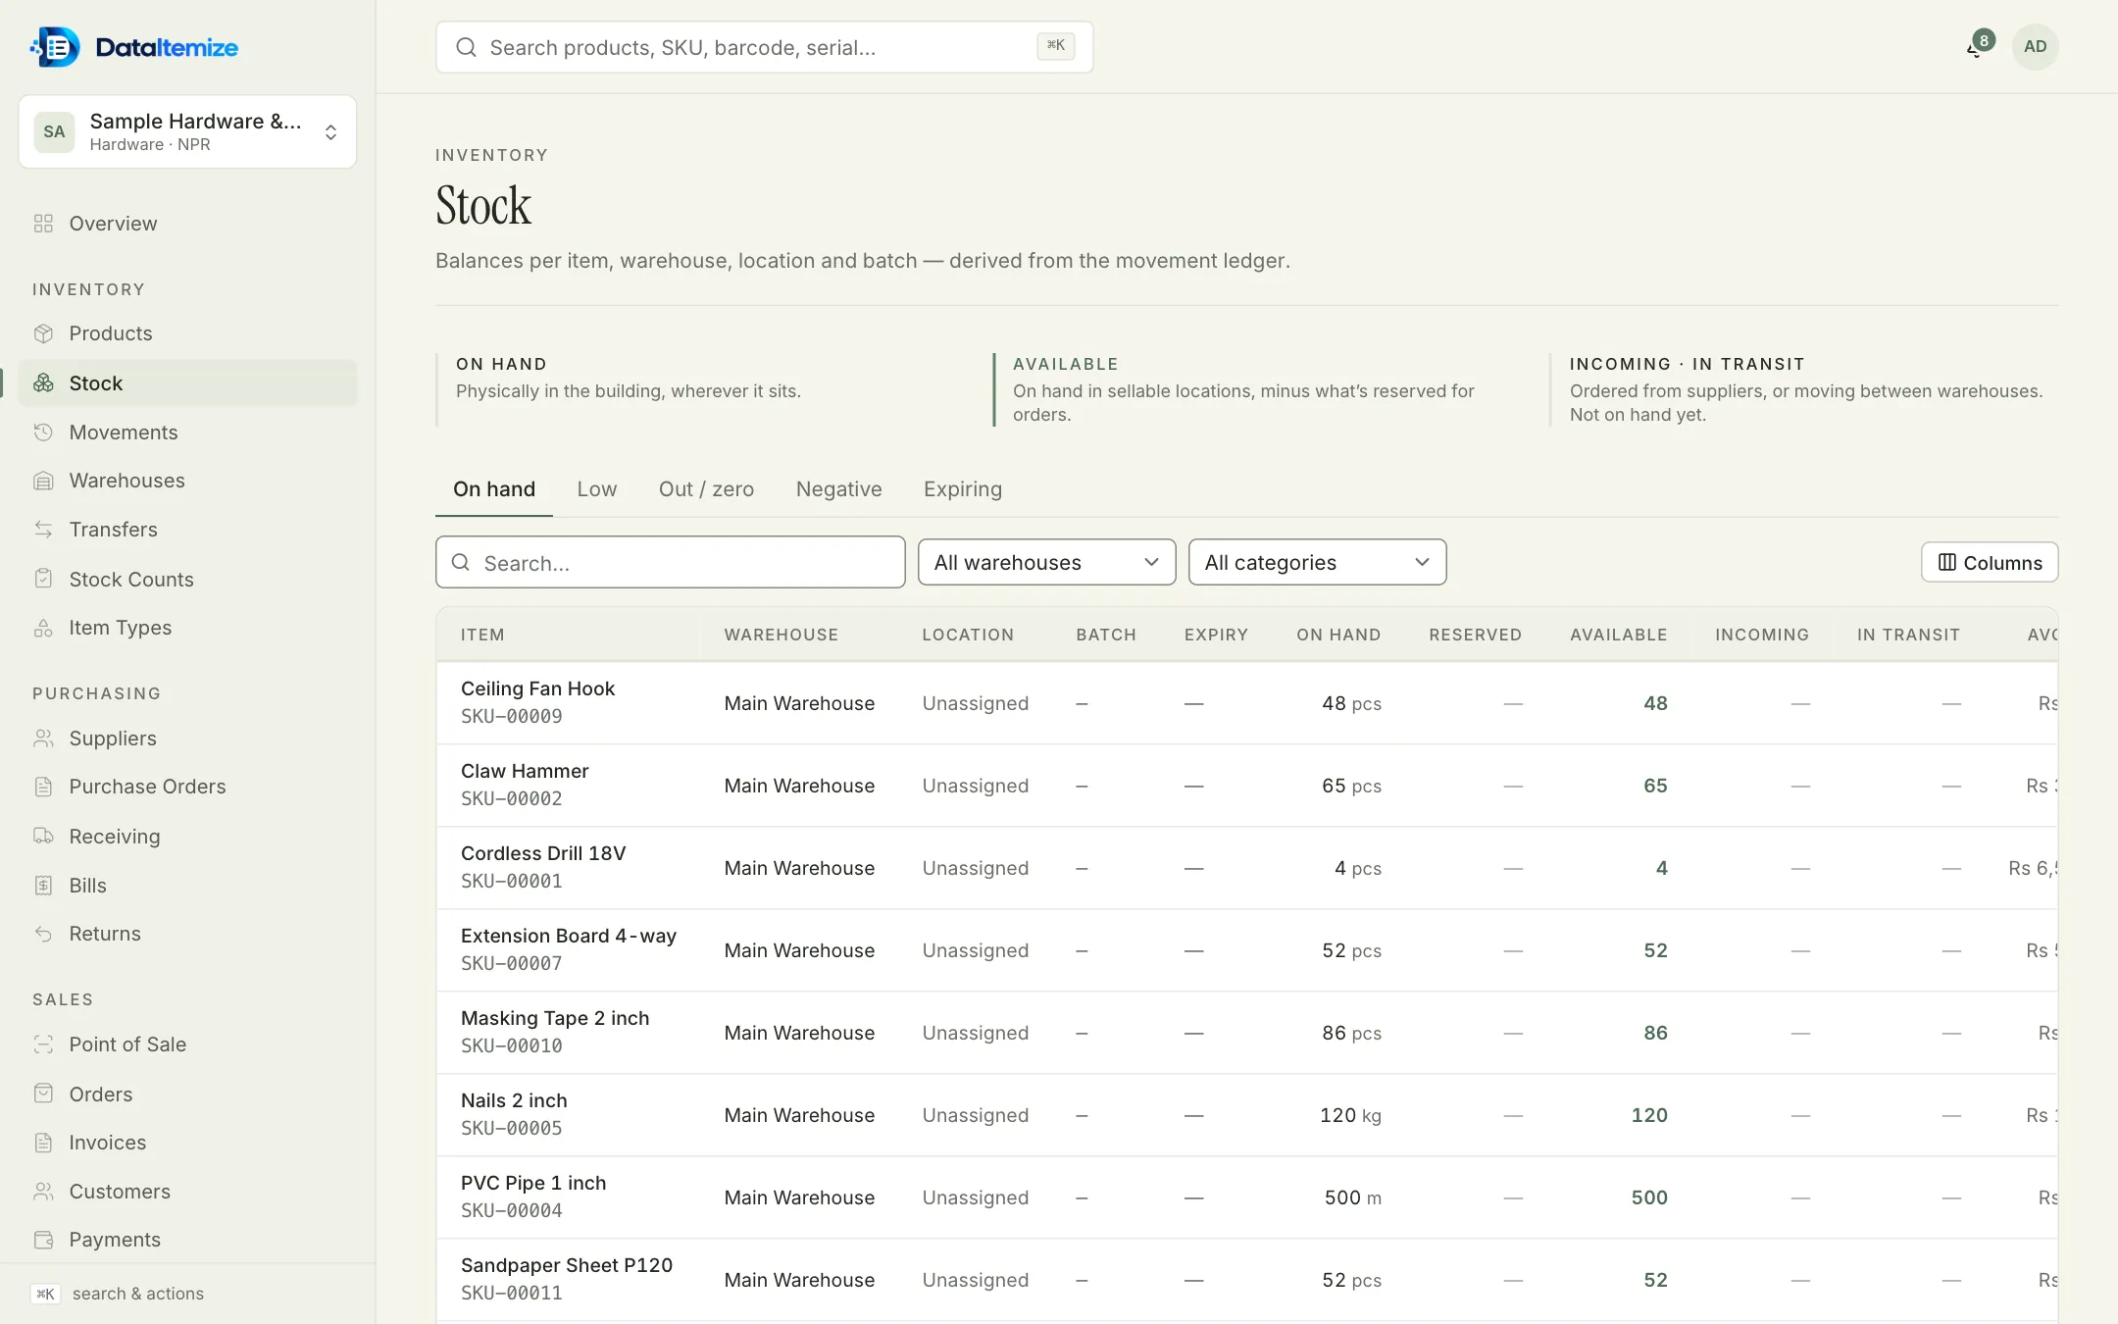Open the DataItemize logo home

coord(134,47)
